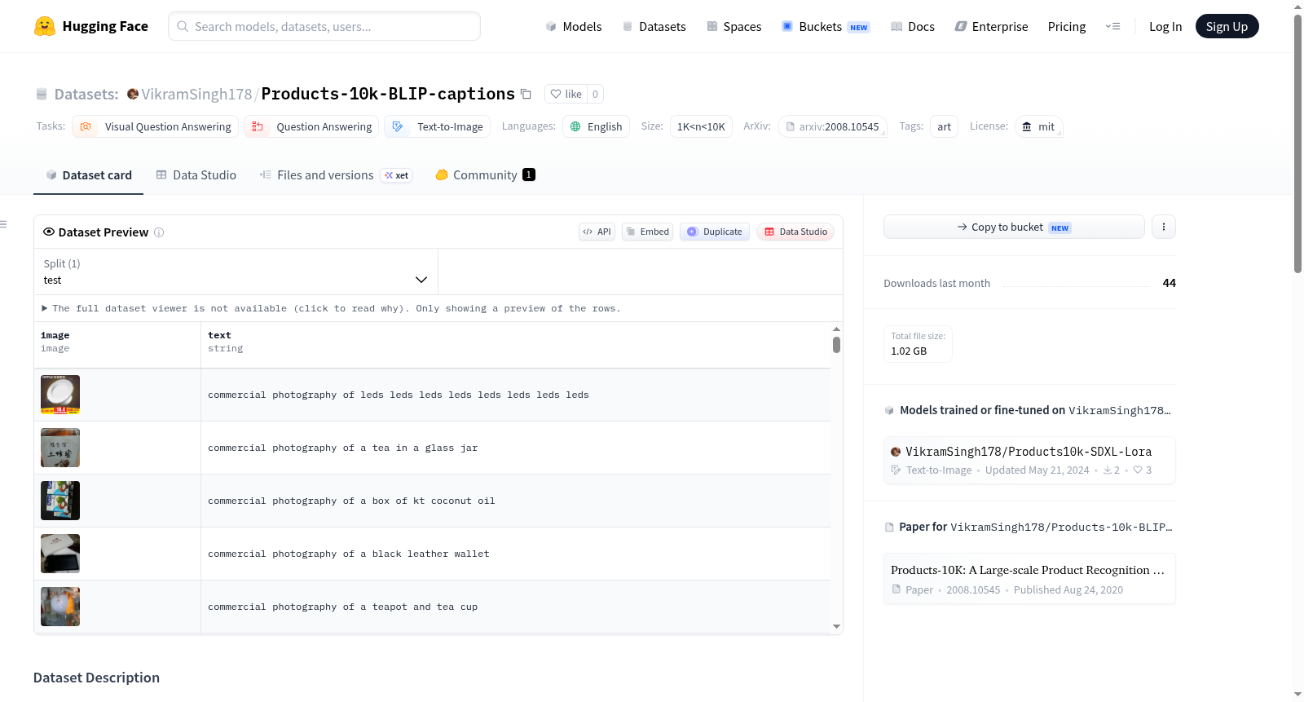Open the three-dot more options menu
Viewport: 1304px width, 702px height.
click(1164, 227)
